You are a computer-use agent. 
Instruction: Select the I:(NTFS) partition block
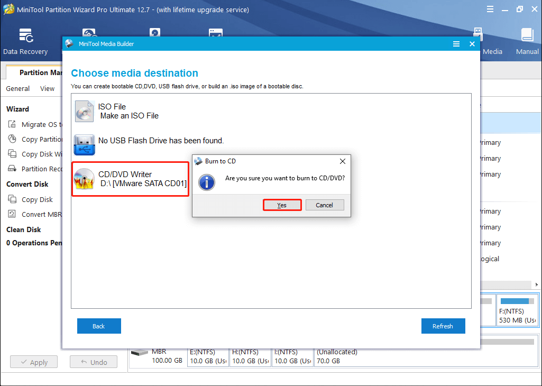292,356
